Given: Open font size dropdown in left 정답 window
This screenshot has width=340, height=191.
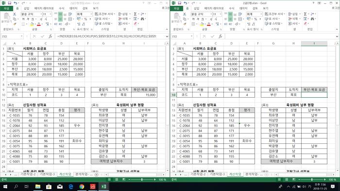Looking at the screenshot, I should coord(51,14).
